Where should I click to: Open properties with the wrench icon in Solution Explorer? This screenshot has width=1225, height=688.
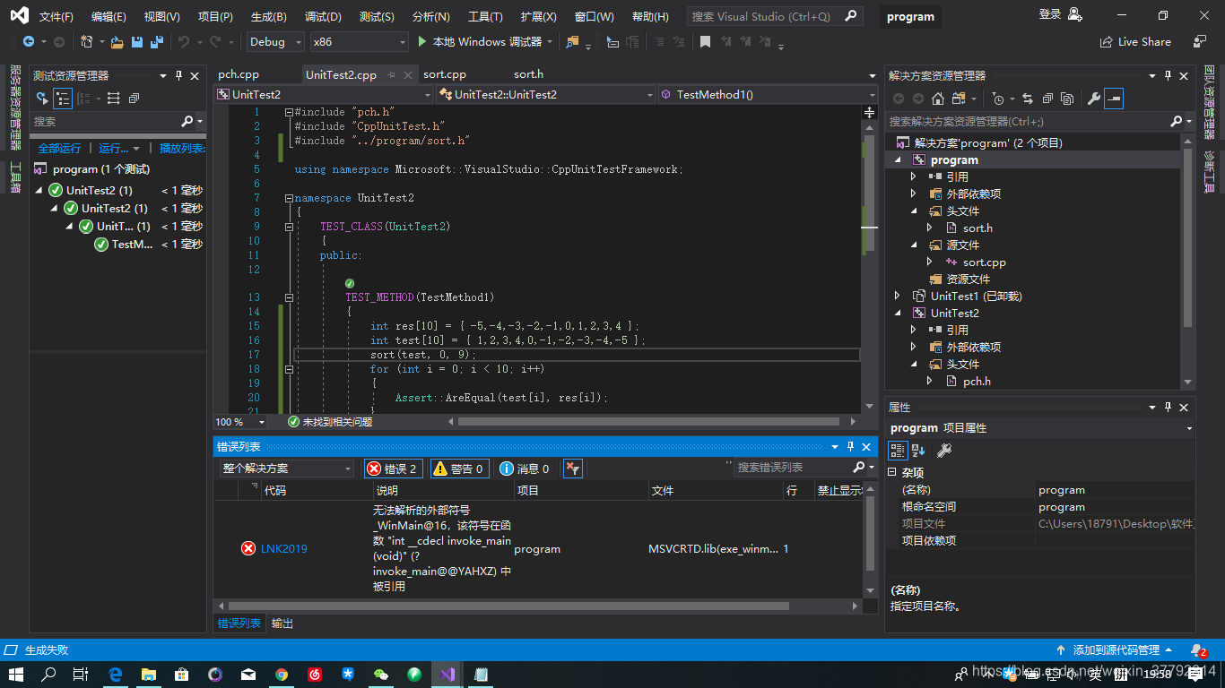click(x=1093, y=99)
